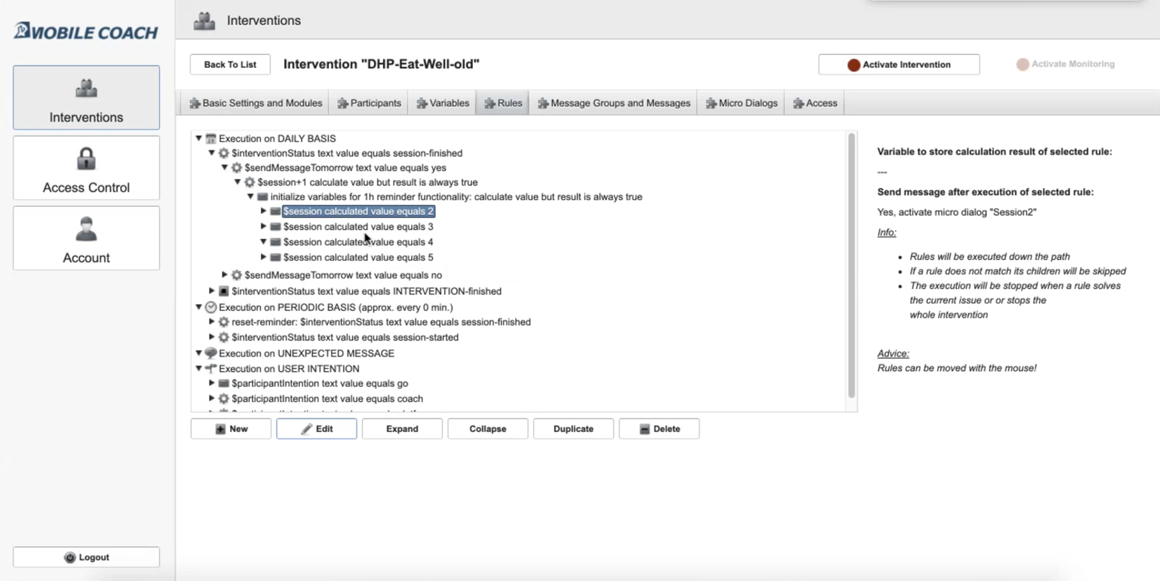
Task: Toggle the Activate Intervention button
Action: tap(898, 64)
